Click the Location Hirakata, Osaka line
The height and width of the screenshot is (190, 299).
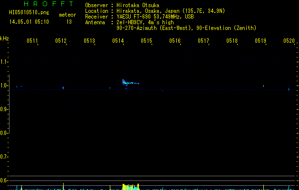tap(155, 11)
